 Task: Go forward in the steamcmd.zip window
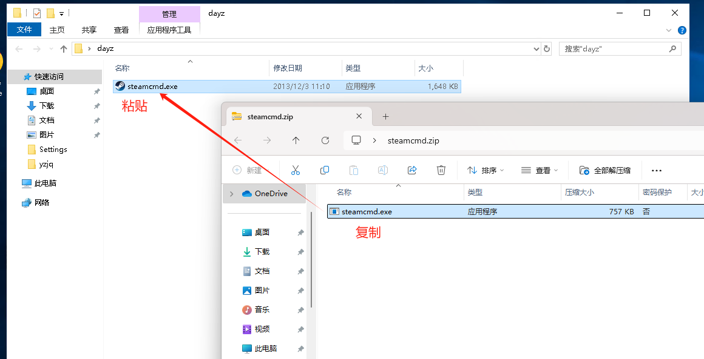267,140
